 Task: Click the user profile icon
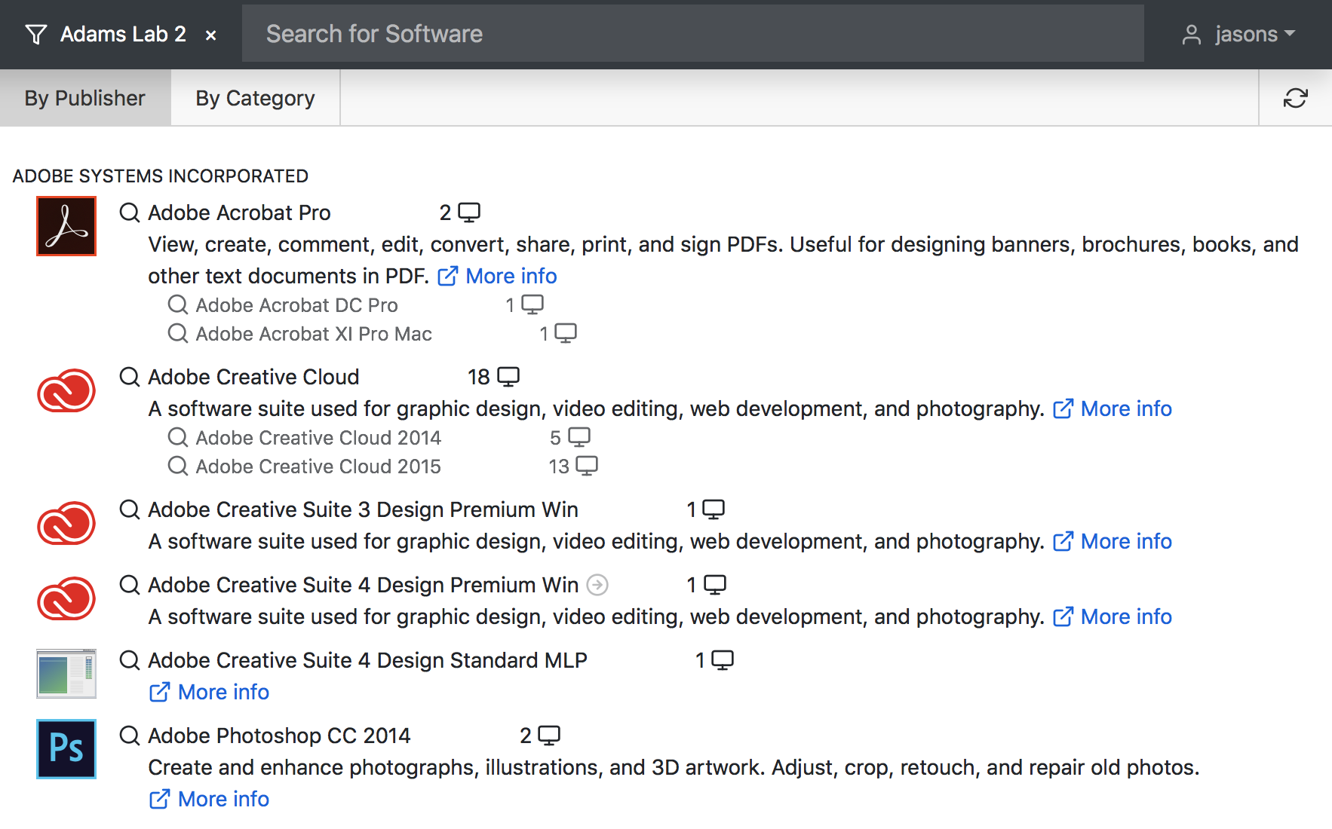1191,35
